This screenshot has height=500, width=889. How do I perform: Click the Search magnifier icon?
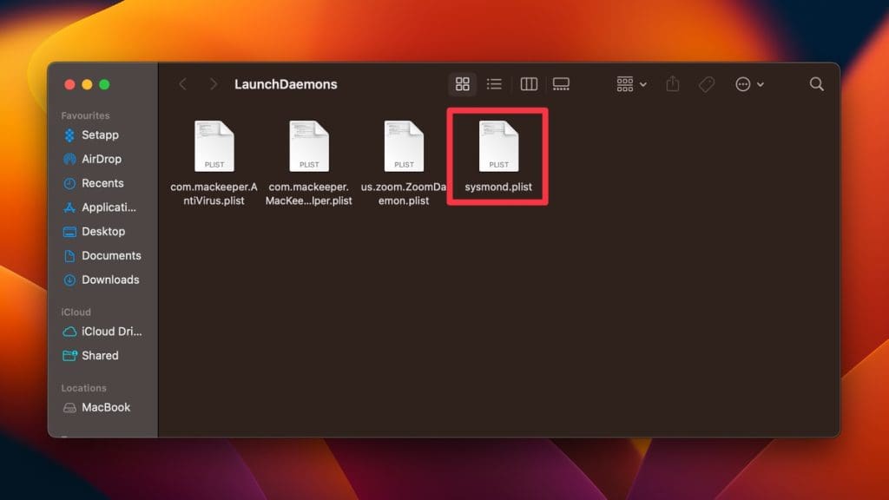pos(816,84)
